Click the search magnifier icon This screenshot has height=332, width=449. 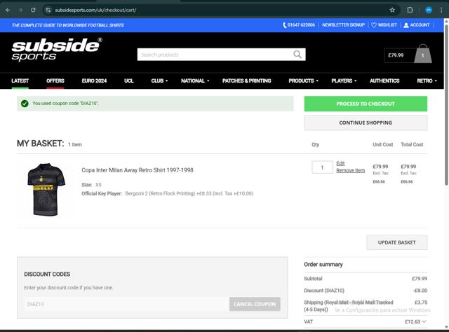click(x=297, y=55)
